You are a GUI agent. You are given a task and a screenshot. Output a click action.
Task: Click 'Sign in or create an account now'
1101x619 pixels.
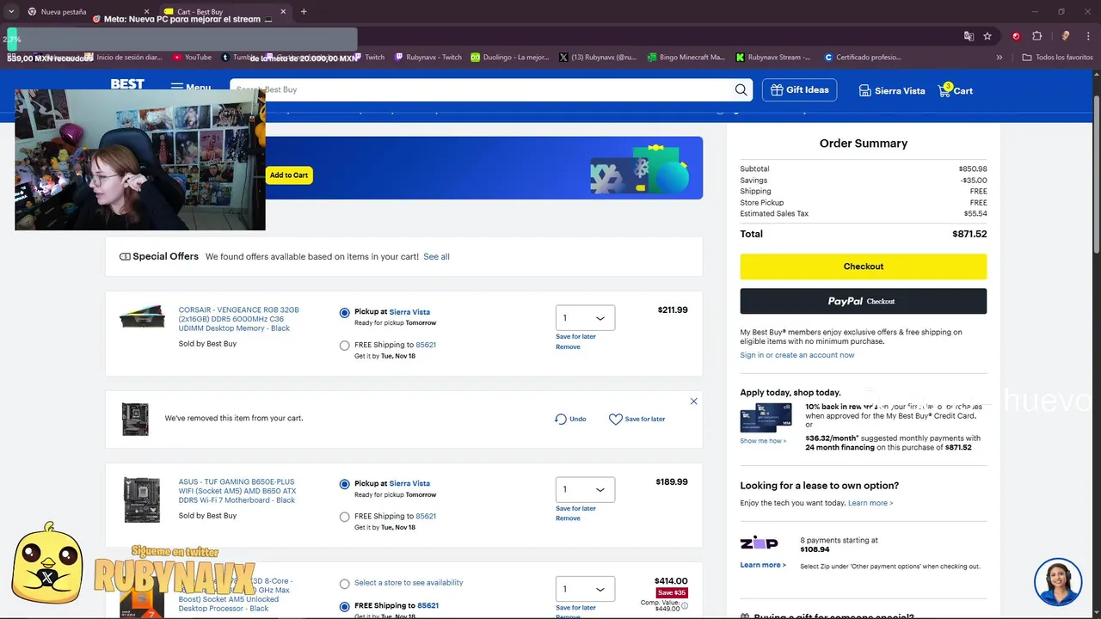pyautogui.click(x=797, y=355)
